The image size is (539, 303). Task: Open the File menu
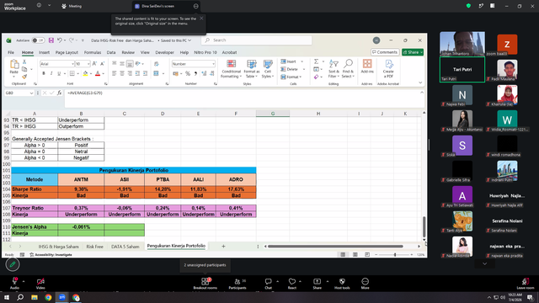11,52
